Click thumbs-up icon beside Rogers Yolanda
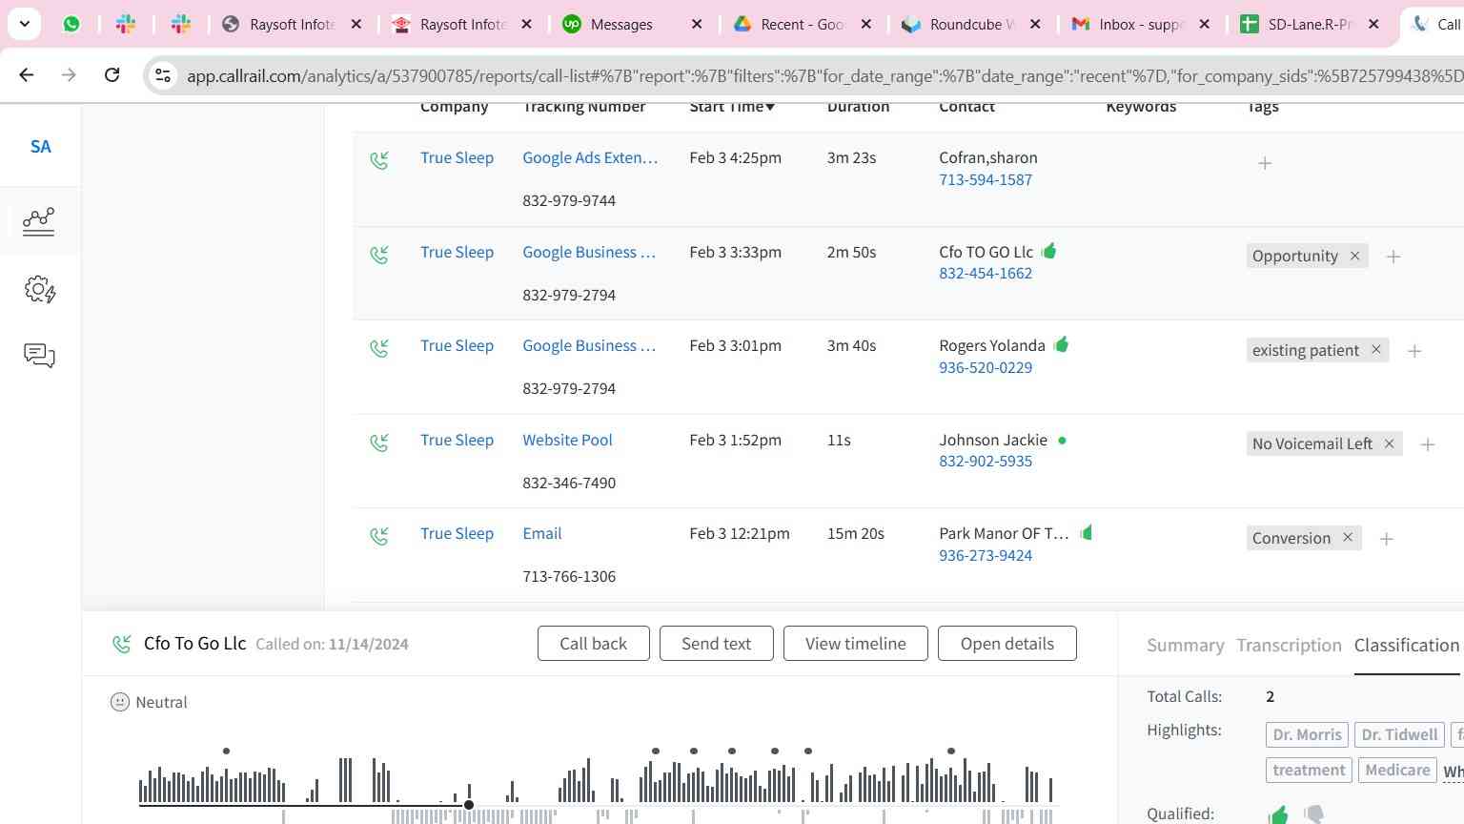The height and width of the screenshot is (824, 1464). point(1062,344)
